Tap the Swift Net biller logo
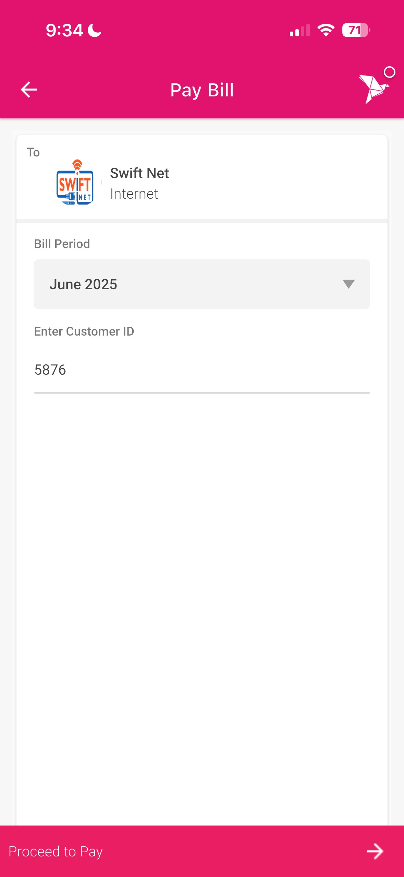 (75, 183)
